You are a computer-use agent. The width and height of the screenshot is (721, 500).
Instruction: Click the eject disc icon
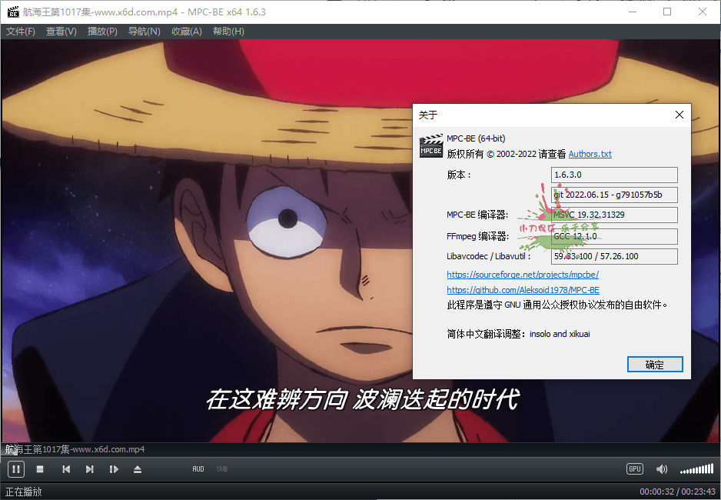(138, 468)
